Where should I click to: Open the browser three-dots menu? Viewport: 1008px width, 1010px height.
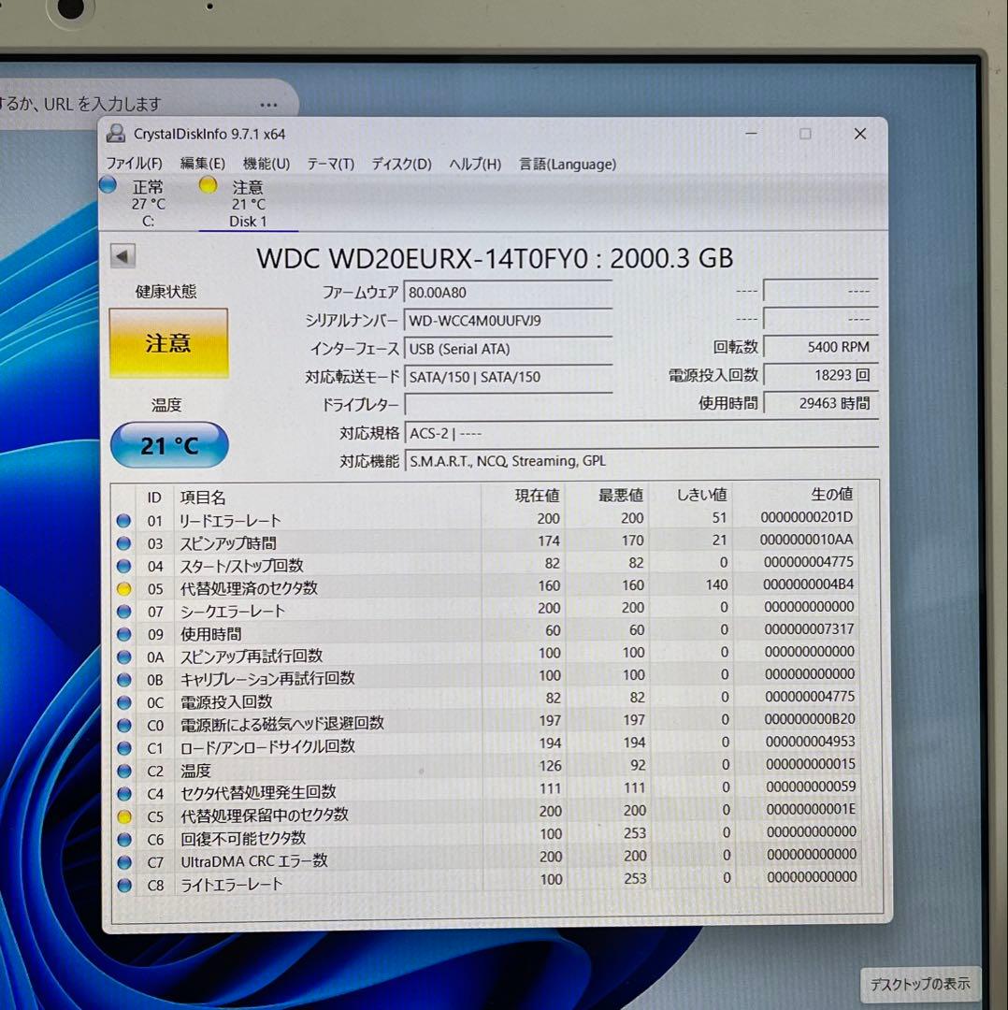[268, 105]
